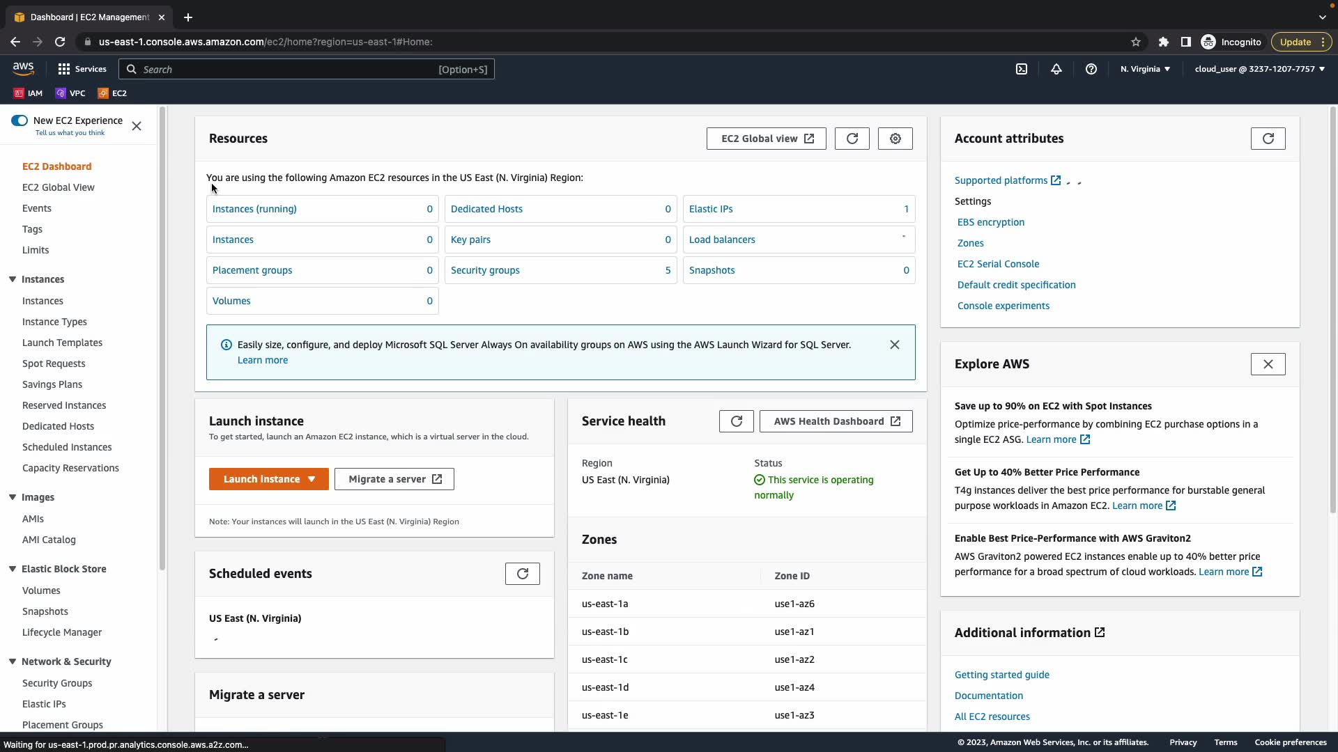Open the notifications bell
This screenshot has height=752, width=1338.
pyautogui.click(x=1056, y=69)
